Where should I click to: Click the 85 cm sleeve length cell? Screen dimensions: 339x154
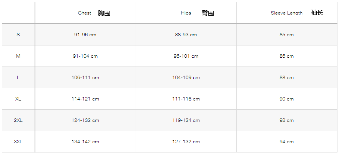[287, 35]
